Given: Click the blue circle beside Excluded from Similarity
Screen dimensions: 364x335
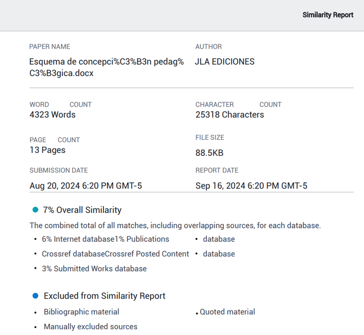Looking at the screenshot, I should point(36,296).
